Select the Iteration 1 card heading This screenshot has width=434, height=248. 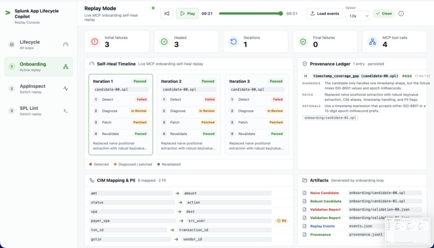(103, 81)
